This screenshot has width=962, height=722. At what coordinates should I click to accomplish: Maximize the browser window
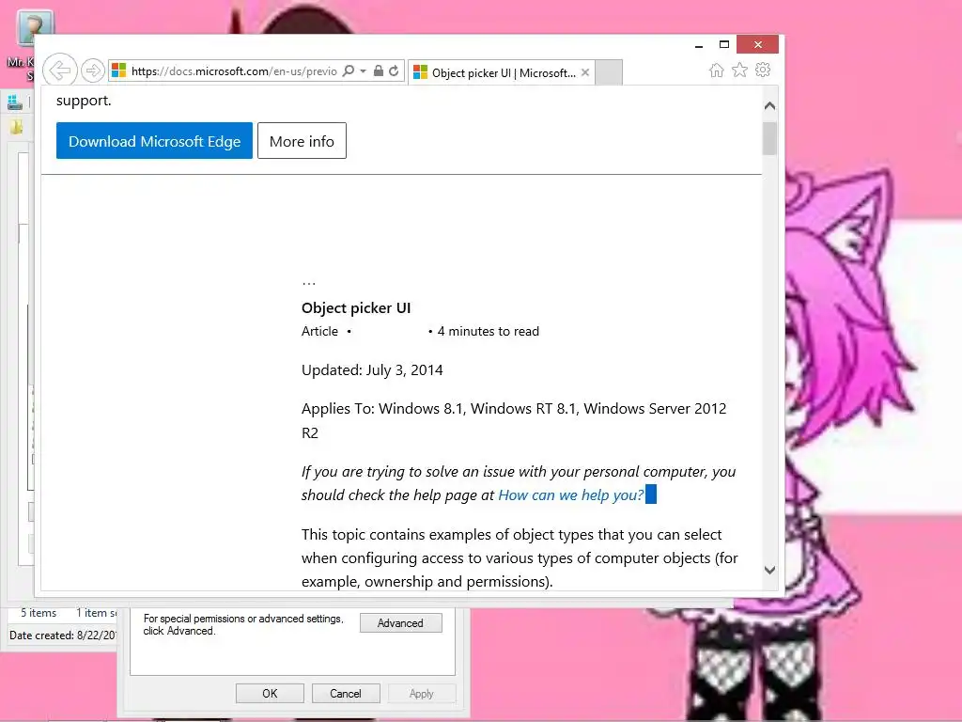point(724,45)
